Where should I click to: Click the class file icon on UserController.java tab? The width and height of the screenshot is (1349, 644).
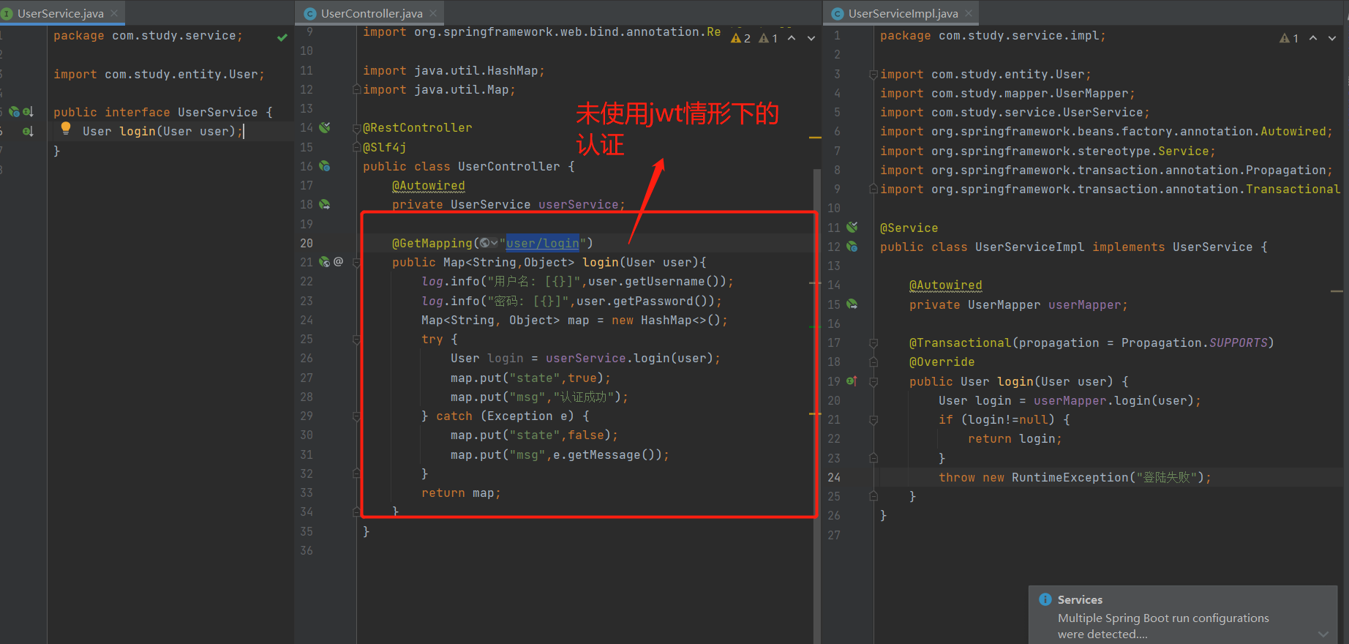pyautogui.click(x=310, y=13)
